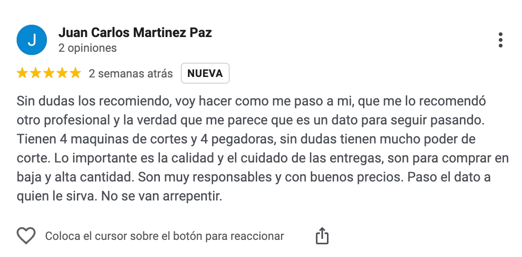This screenshot has width=522, height=257.
Task: Click the first yellow rating star
Action: 22,74
